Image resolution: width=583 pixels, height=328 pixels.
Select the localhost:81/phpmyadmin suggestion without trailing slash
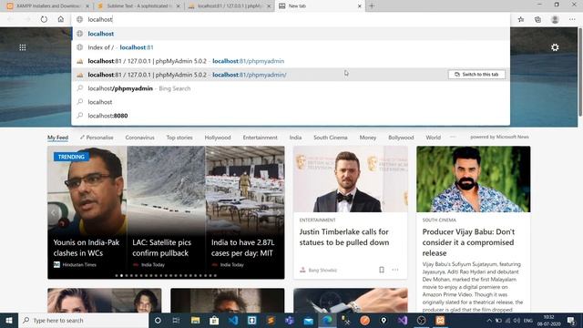291,61
